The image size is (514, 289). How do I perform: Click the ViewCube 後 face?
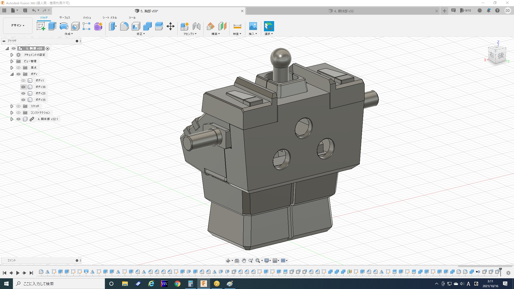(x=501, y=55)
